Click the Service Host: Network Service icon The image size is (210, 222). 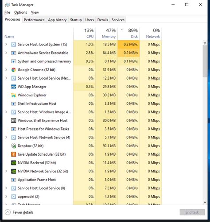click(x=13, y=138)
